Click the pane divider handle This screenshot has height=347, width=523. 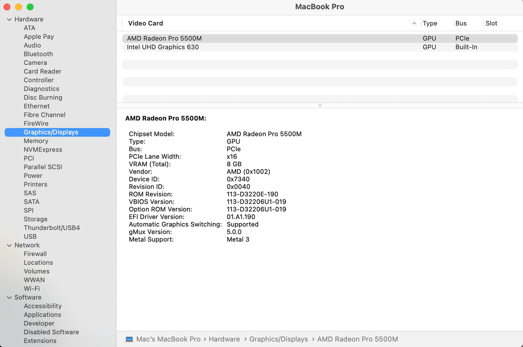coord(320,106)
